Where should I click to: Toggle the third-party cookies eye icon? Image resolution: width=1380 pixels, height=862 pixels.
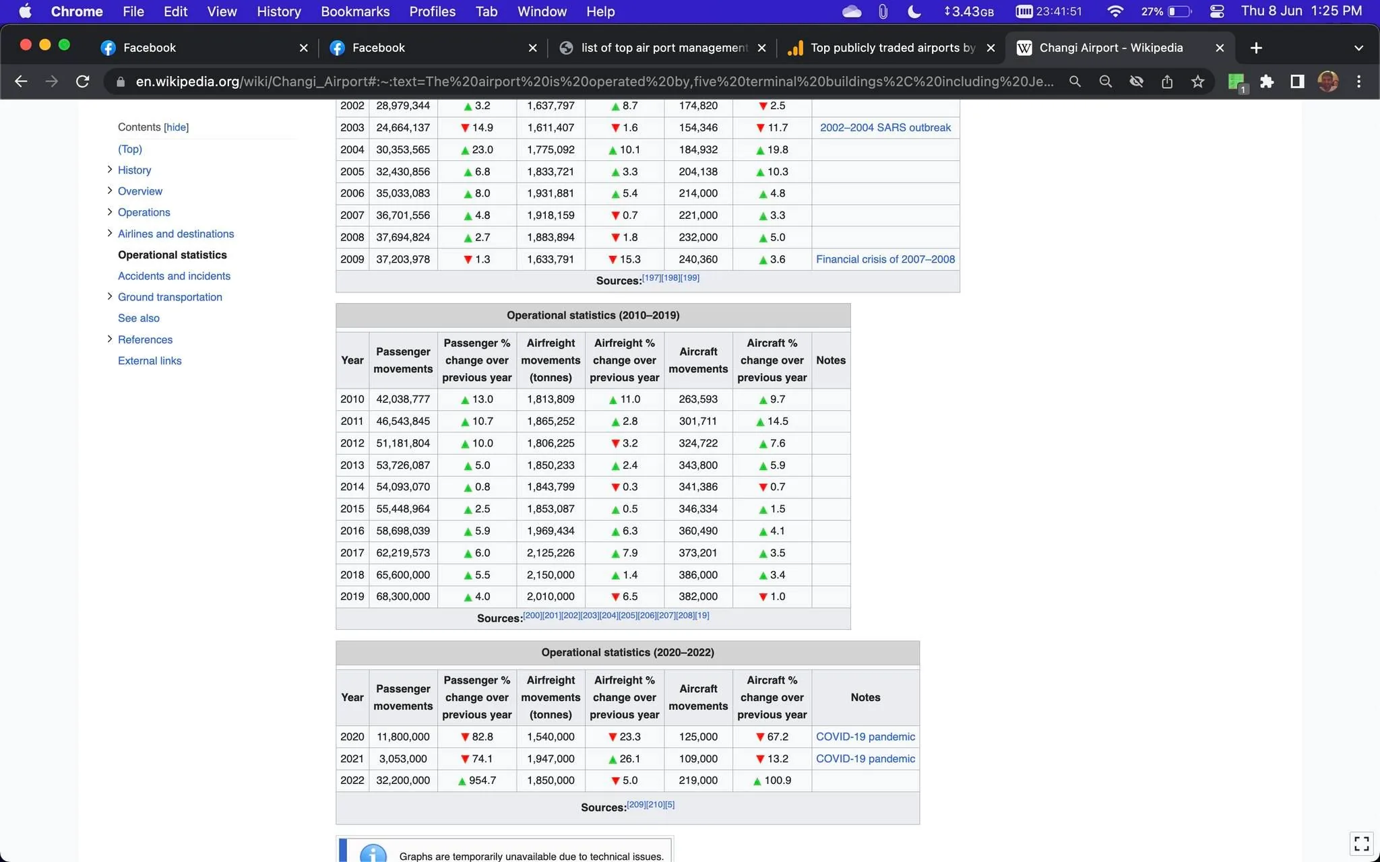1137,81
